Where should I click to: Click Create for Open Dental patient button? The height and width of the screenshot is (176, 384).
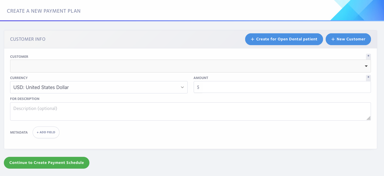[x=284, y=39]
